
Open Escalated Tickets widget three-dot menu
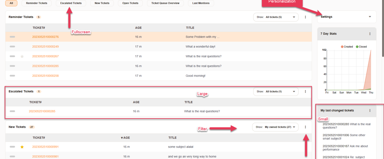coord(305,91)
